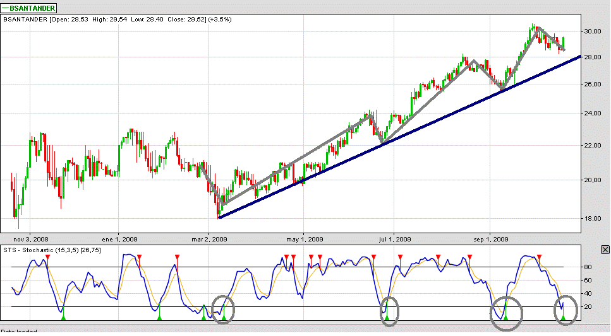
Task: Click the 80 level label on Stochastic axis
Action: click(x=587, y=267)
